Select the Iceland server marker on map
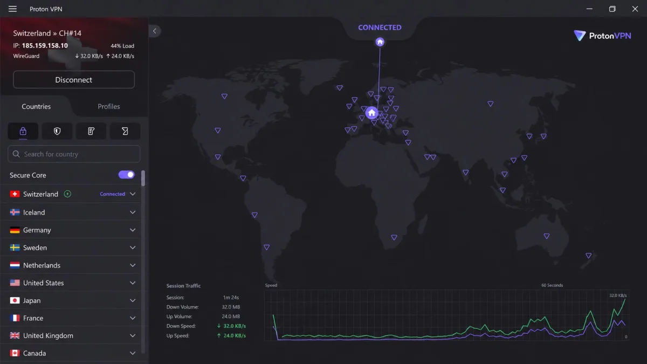Image resolution: width=647 pixels, height=364 pixels. tap(340, 88)
